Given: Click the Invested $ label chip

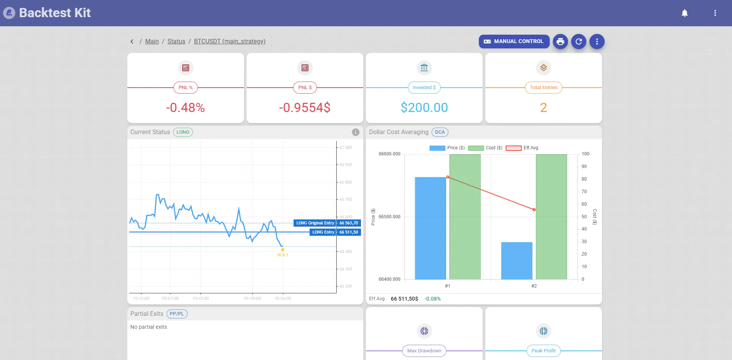Looking at the screenshot, I should 424,88.
